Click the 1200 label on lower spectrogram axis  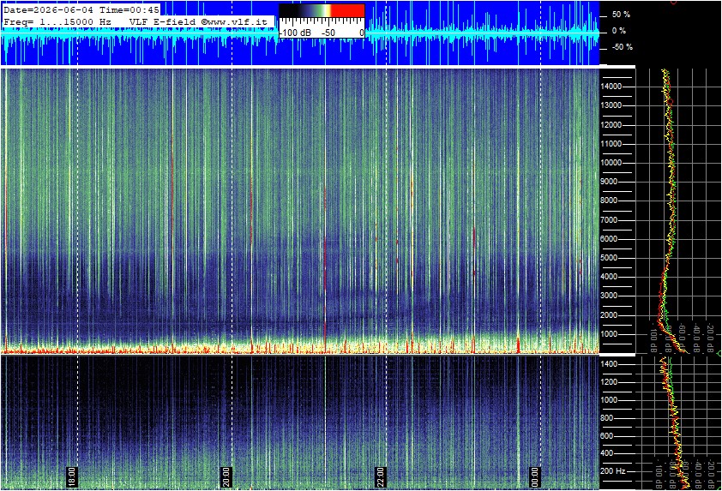(609, 382)
